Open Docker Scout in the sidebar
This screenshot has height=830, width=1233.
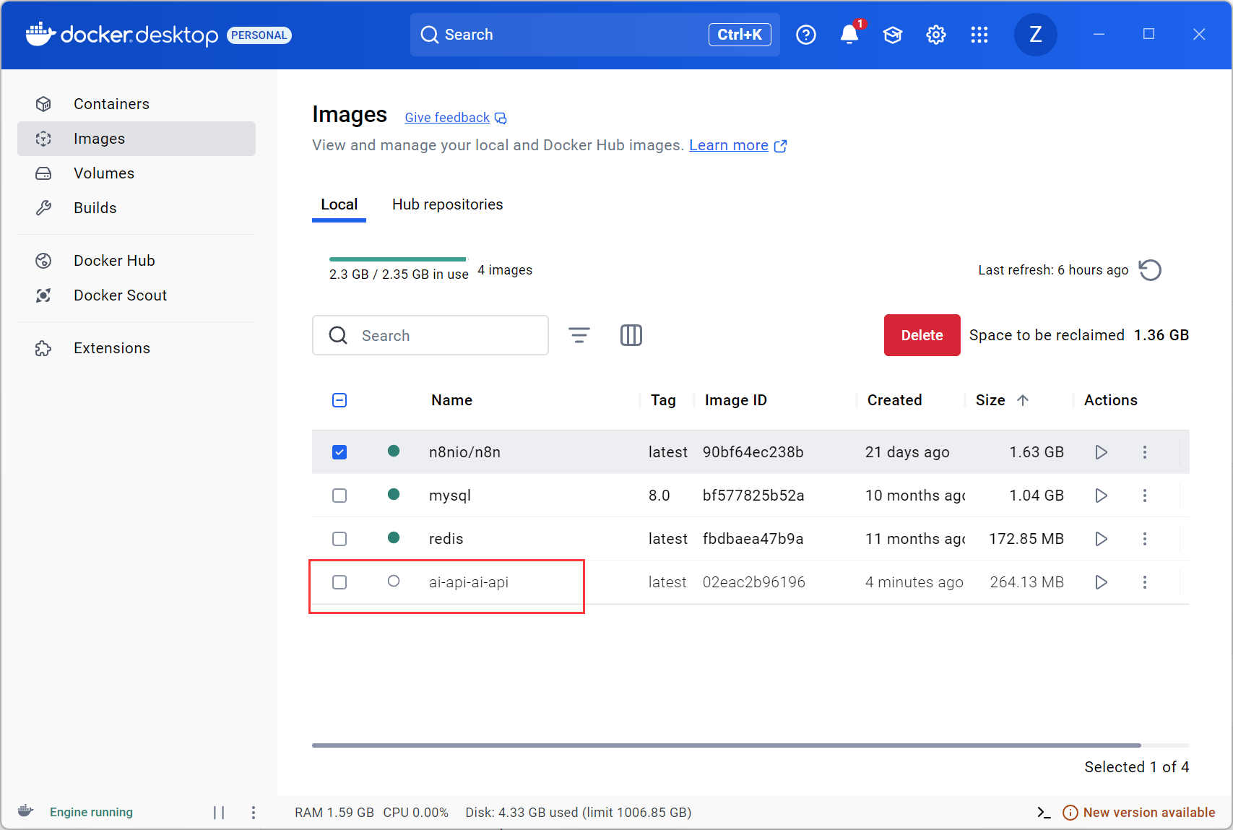pos(137,295)
